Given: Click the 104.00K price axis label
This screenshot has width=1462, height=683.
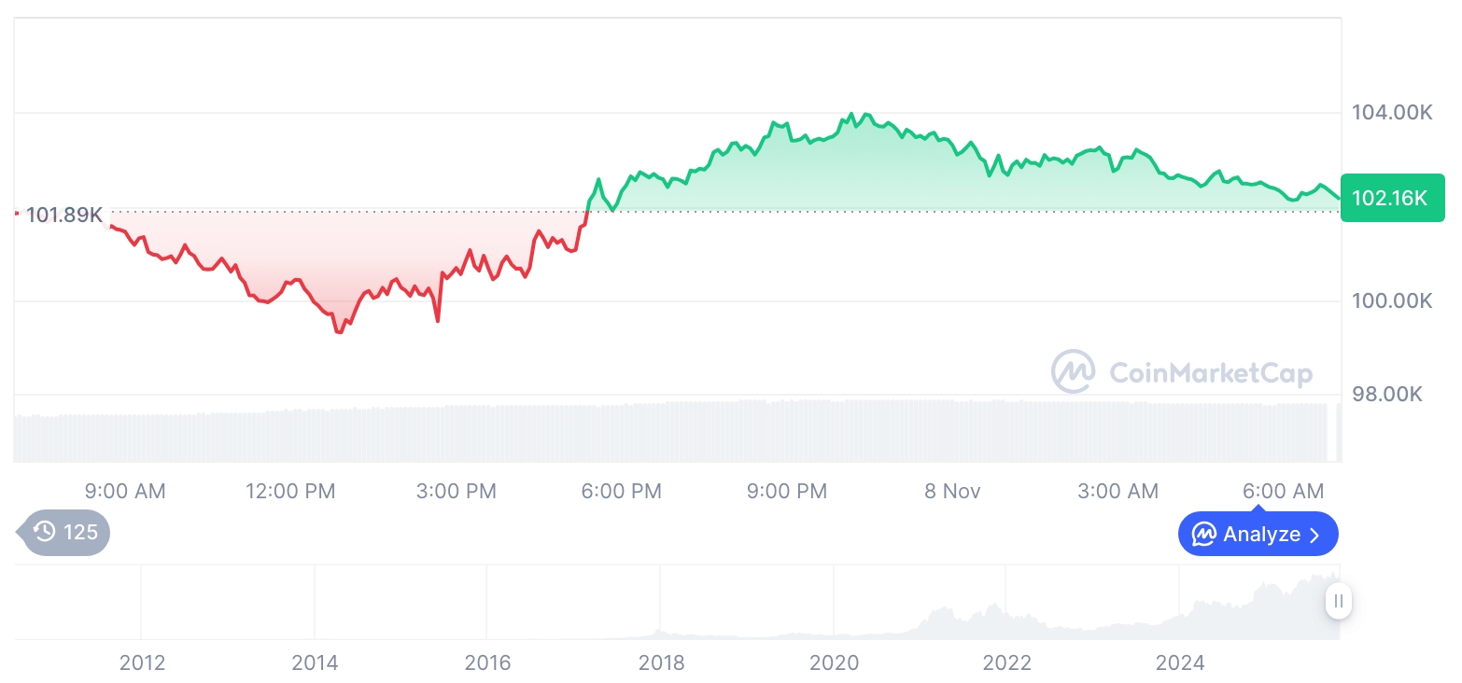Looking at the screenshot, I should (1392, 113).
